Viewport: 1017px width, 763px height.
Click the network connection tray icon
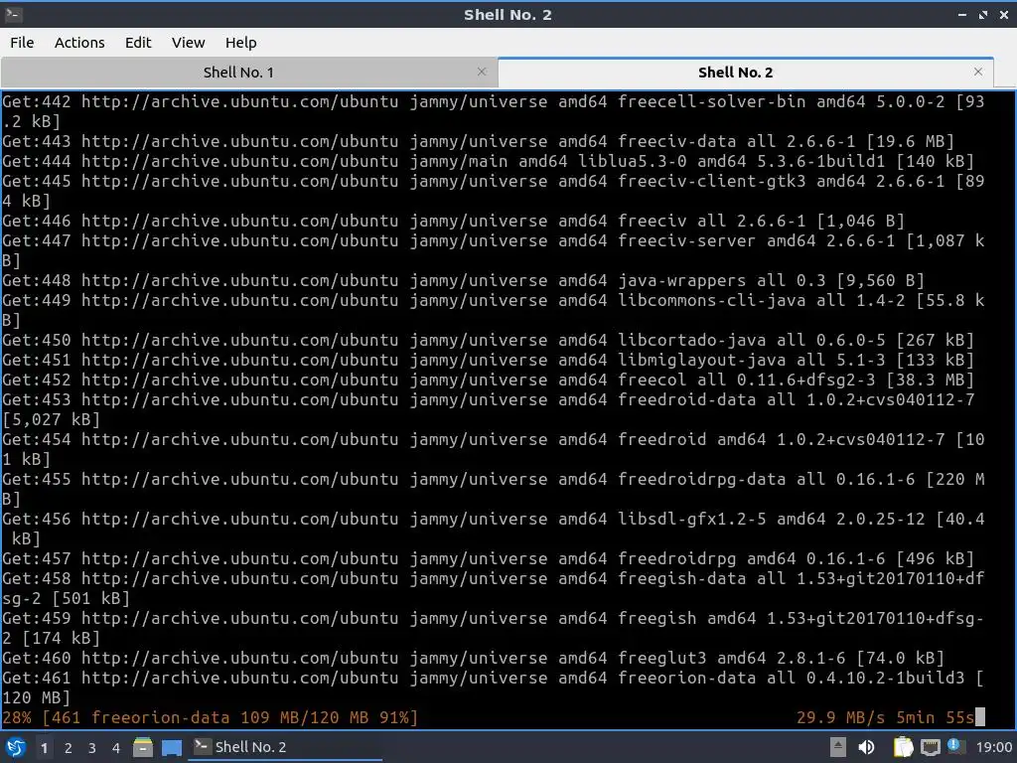tap(930, 747)
